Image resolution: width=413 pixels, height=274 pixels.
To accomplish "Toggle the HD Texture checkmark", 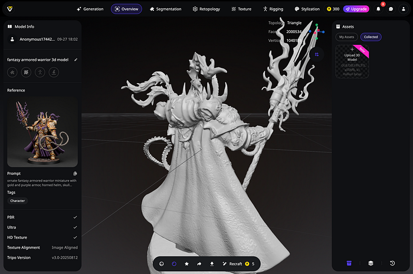I will point(74,237).
